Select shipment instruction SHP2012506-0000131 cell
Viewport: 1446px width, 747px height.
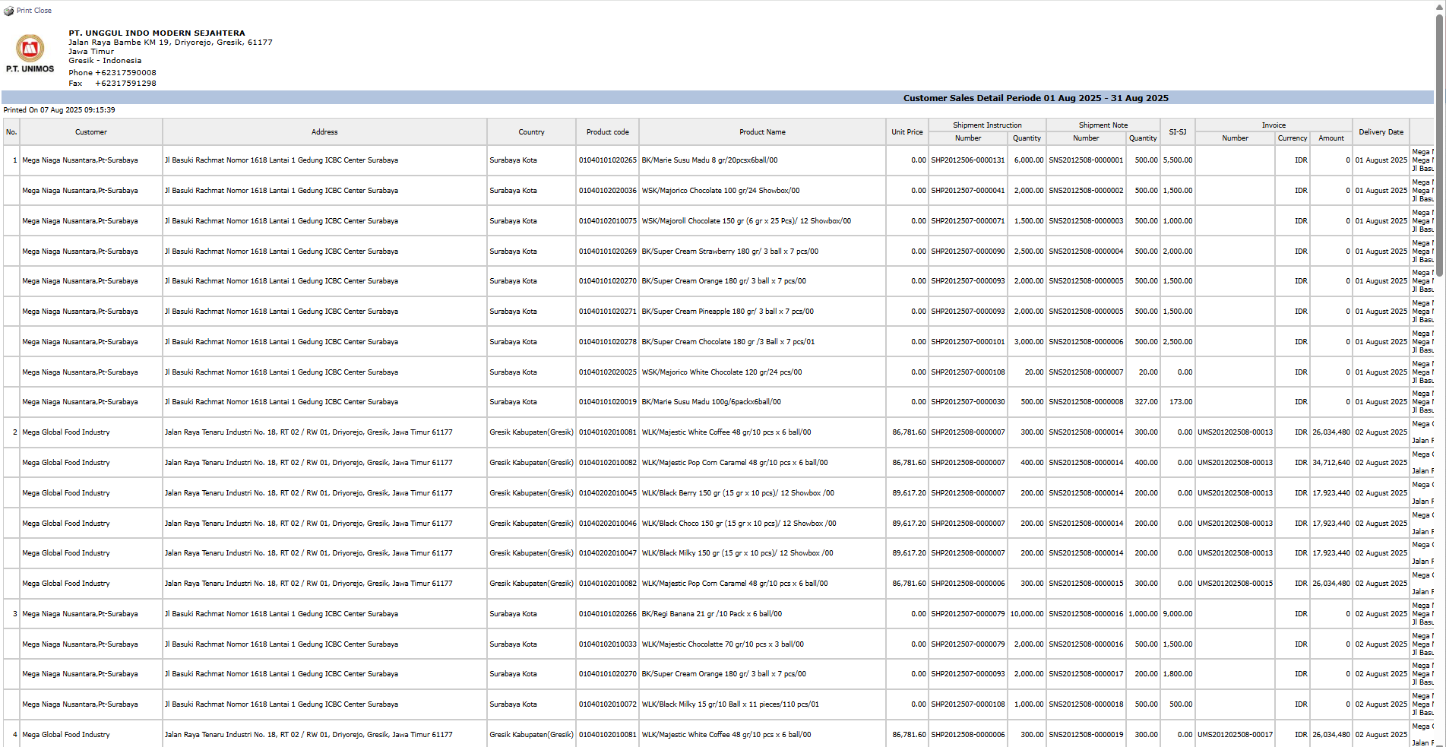(x=967, y=160)
